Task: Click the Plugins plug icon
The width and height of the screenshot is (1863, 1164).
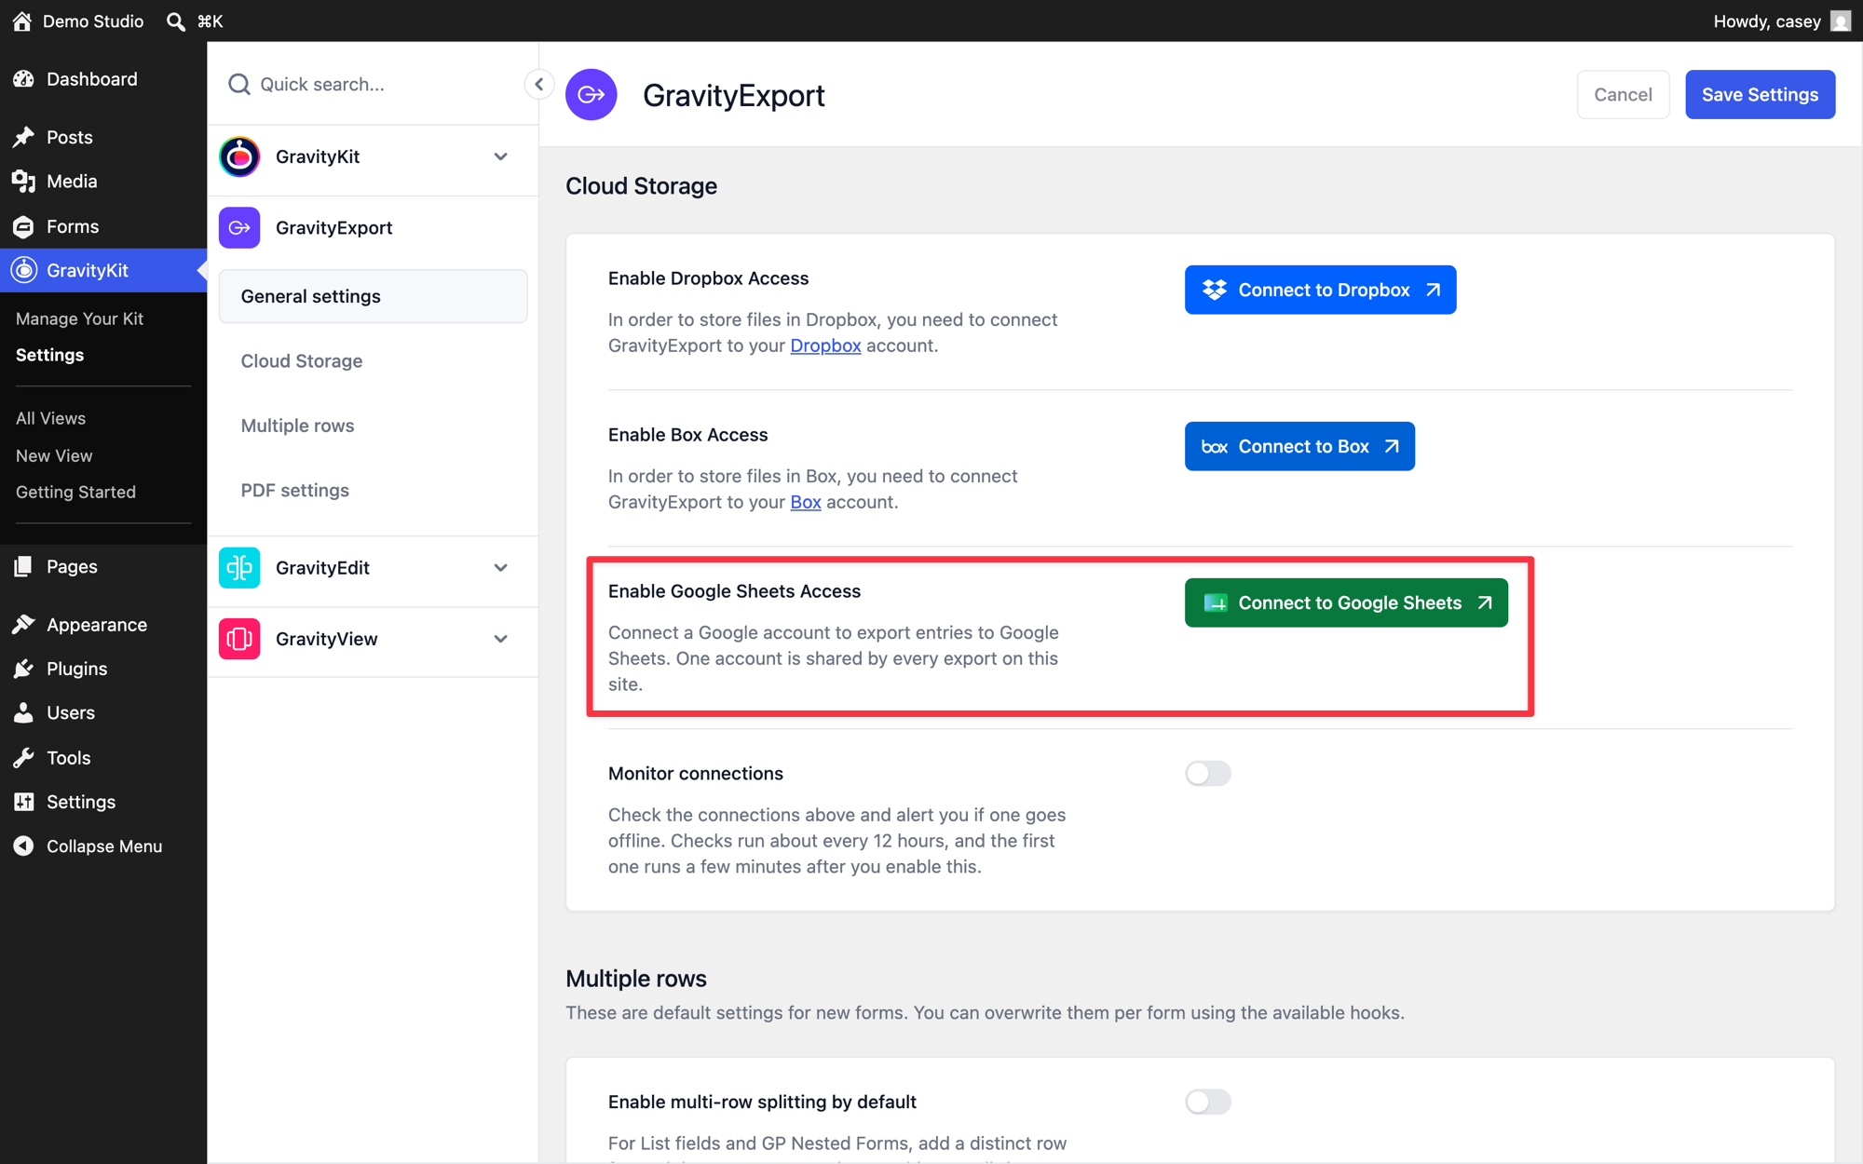Action: [23, 669]
